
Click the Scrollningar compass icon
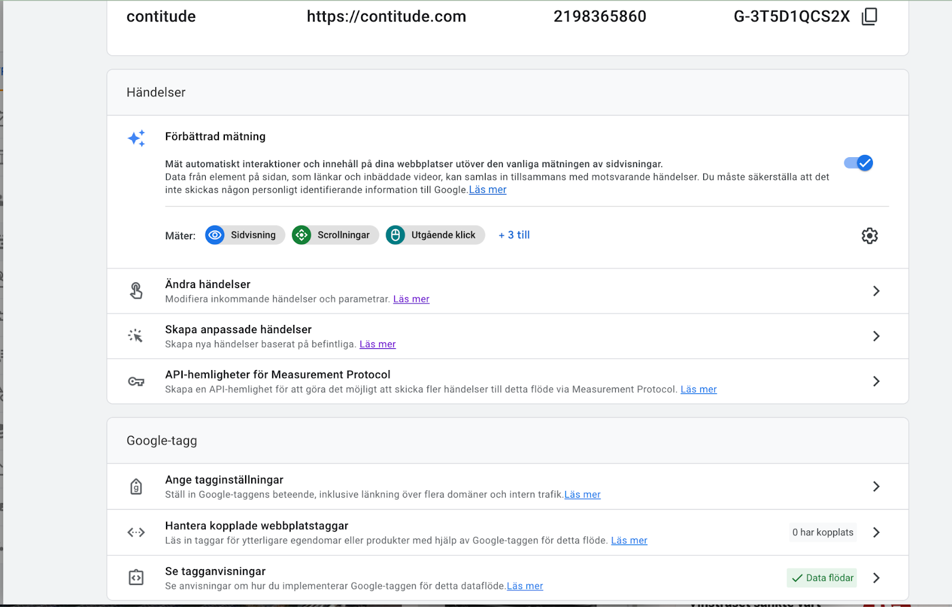click(302, 235)
